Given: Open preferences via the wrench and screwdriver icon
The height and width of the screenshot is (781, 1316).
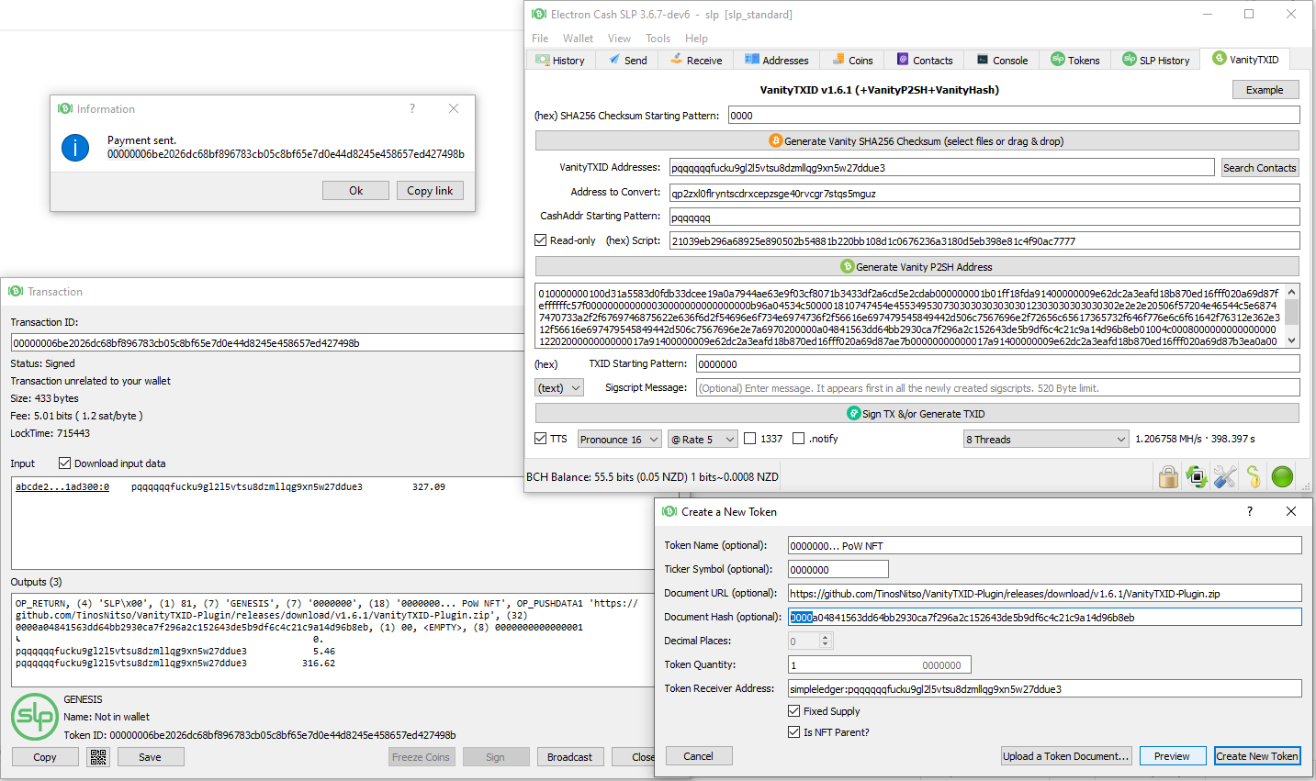Looking at the screenshot, I should click(1225, 476).
